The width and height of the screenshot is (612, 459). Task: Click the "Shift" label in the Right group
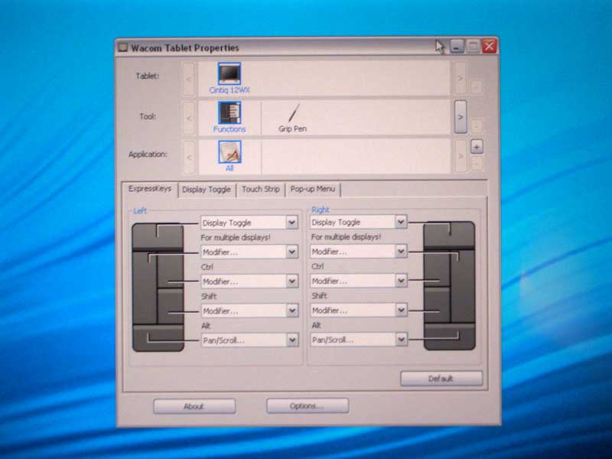[x=319, y=295]
